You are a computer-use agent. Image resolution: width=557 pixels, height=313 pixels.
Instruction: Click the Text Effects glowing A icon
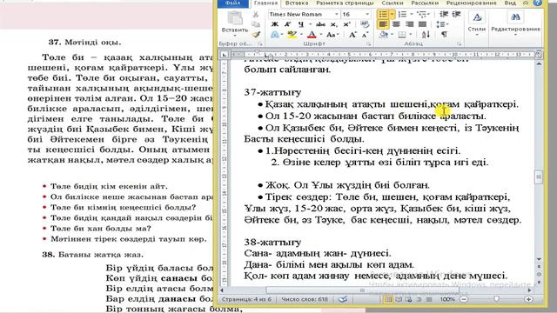275,35
